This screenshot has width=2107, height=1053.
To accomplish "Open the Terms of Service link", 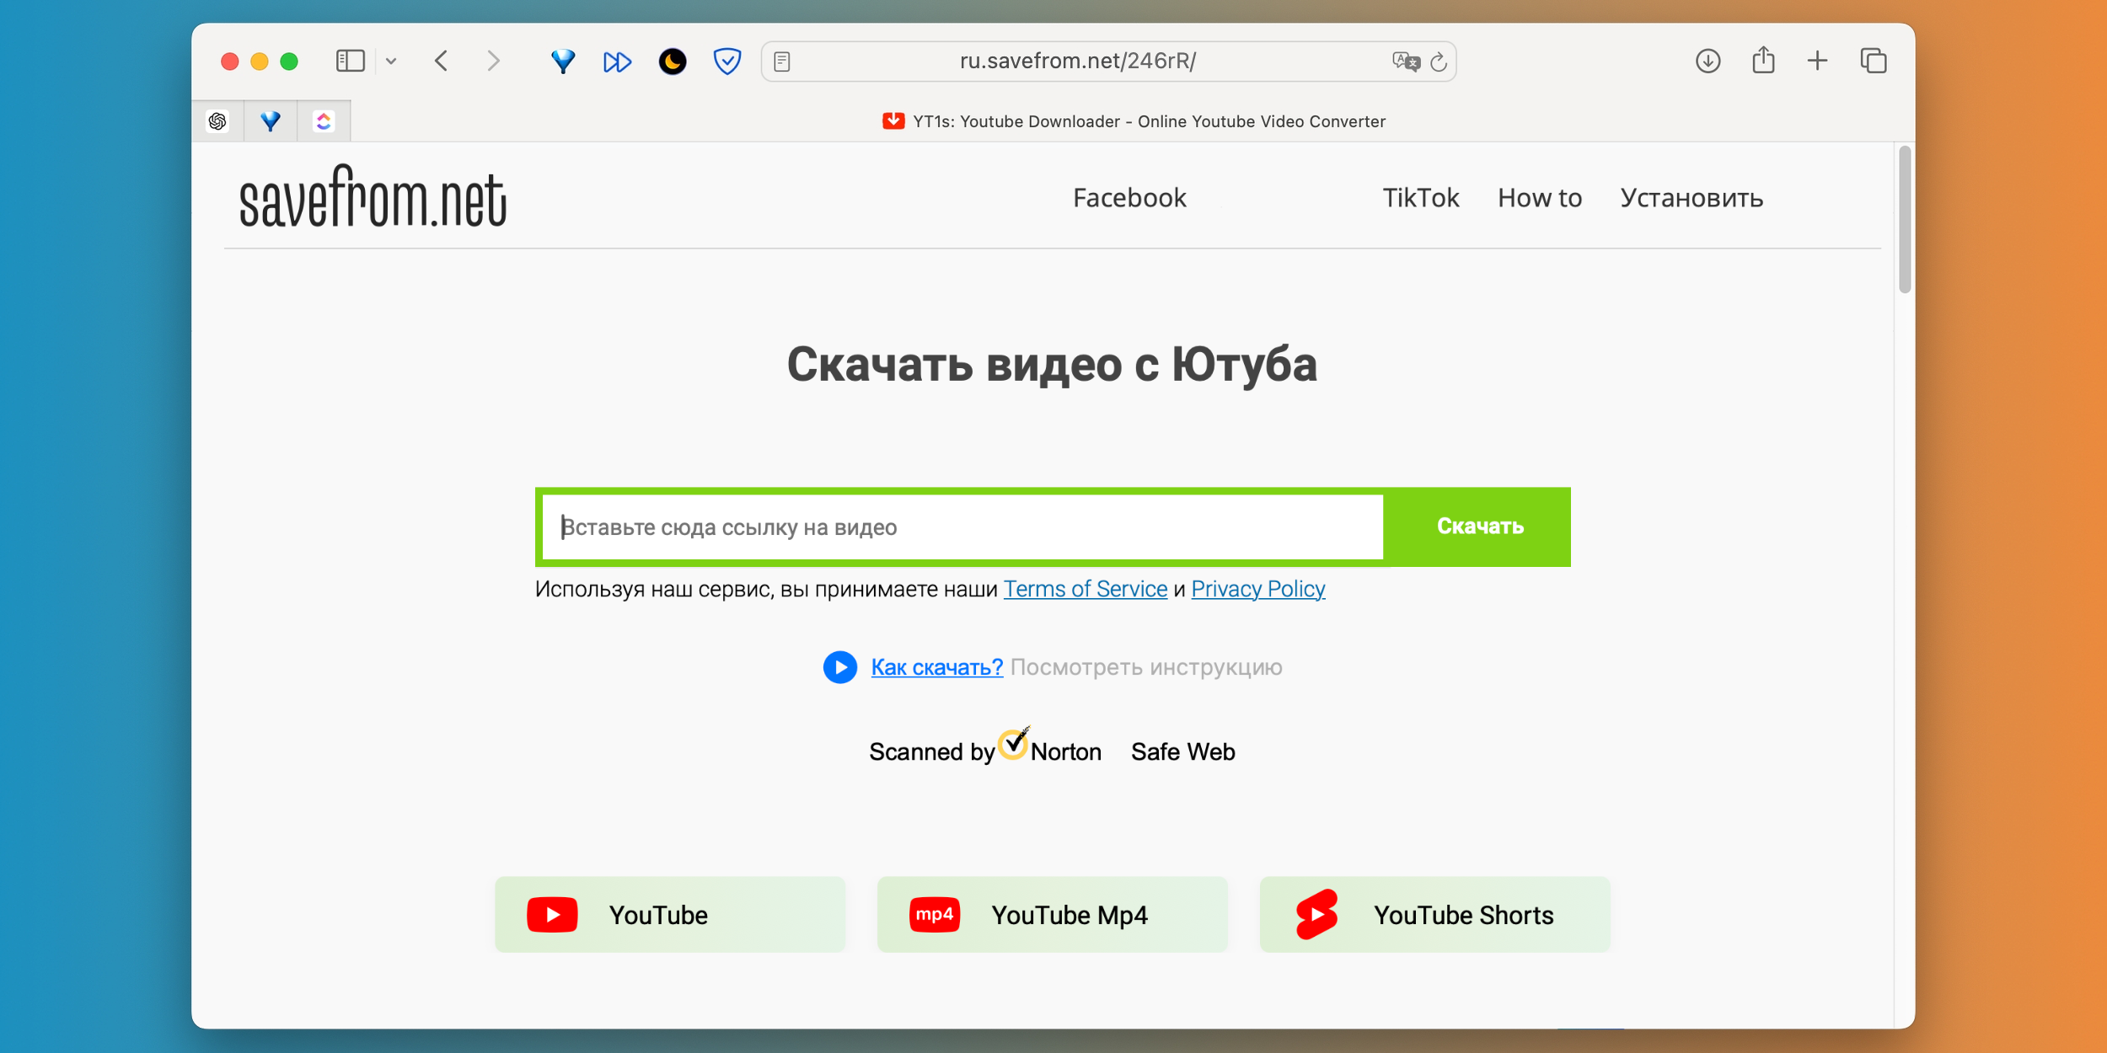I will [1086, 589].
